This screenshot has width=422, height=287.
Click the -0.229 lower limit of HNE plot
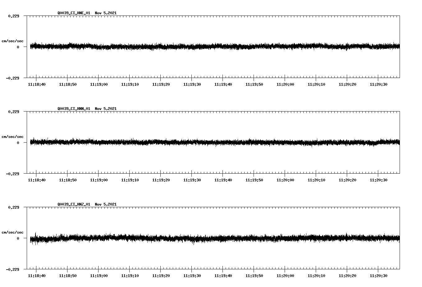tap(12, 78)
